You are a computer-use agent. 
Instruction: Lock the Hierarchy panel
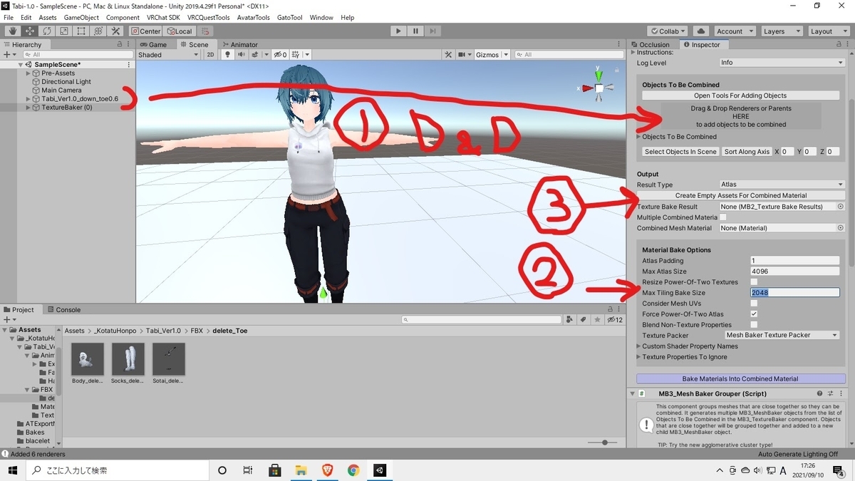[120, 44]
